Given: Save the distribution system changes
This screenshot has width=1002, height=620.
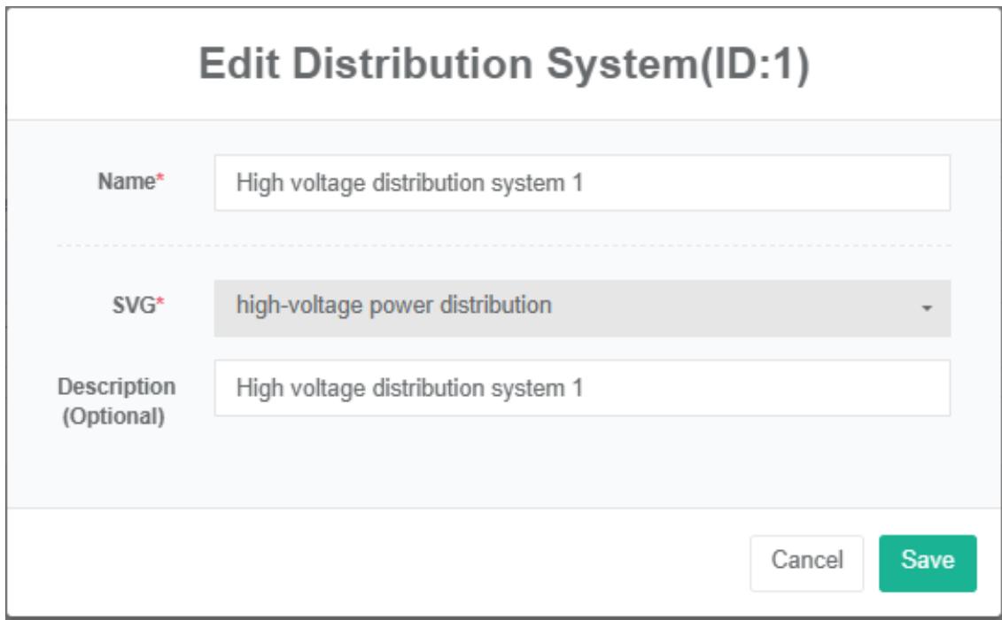Looking at the screenshot, I should click(x=927, y=562).
